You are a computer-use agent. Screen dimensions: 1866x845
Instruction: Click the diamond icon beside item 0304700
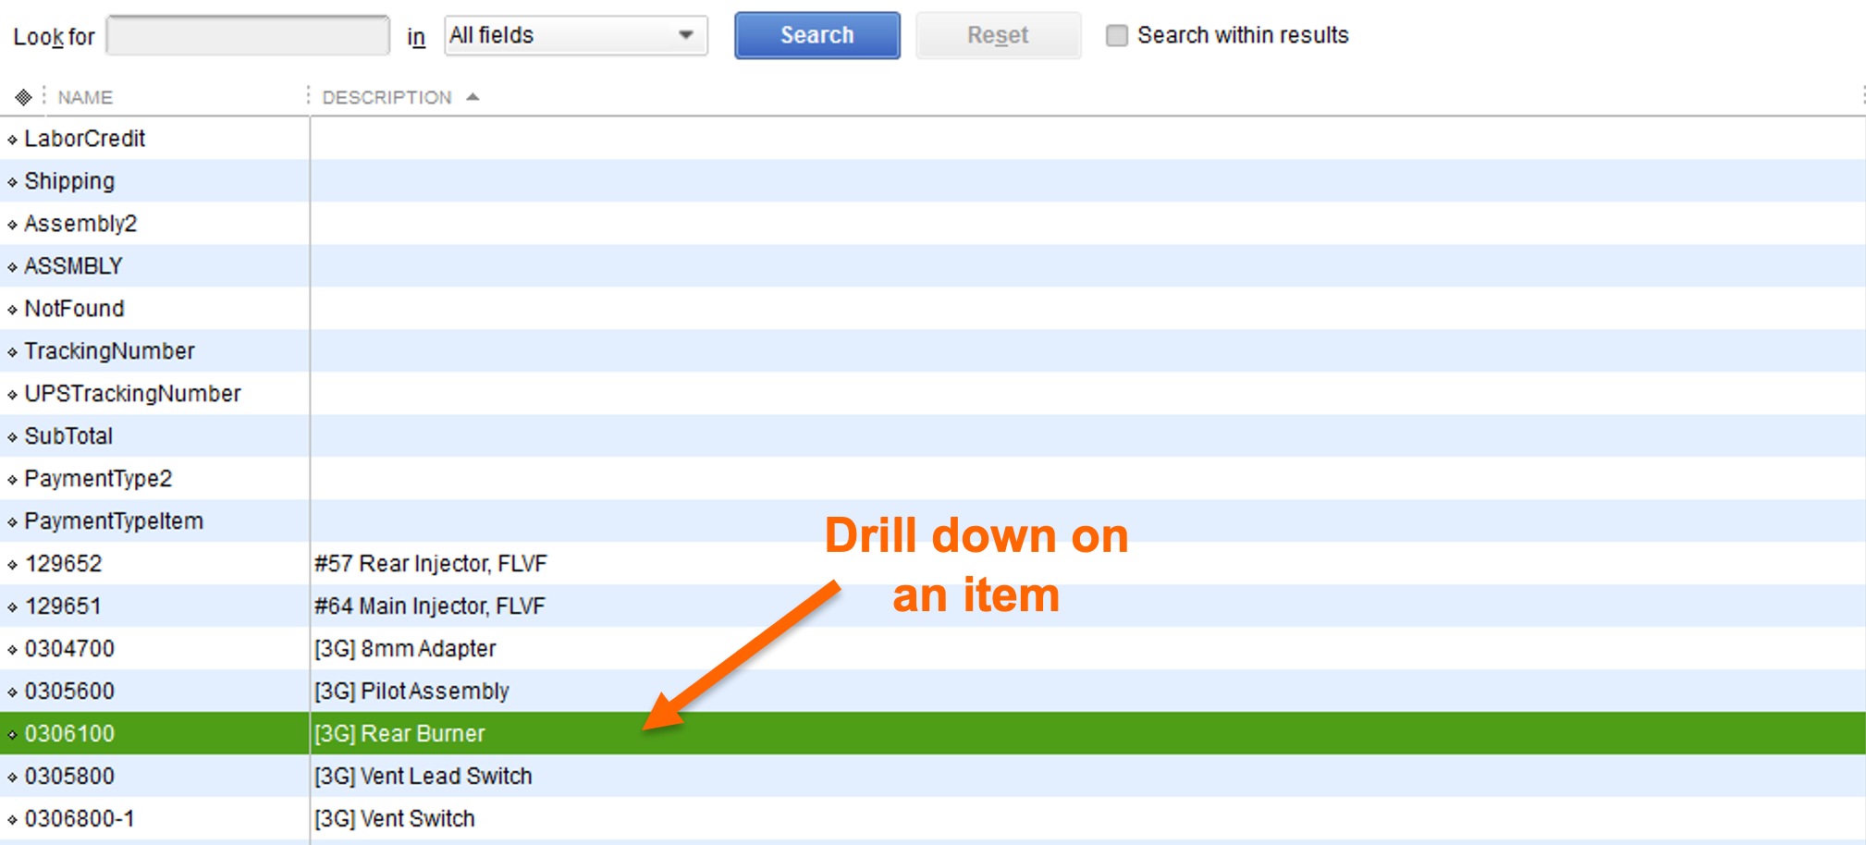(12, 650)
